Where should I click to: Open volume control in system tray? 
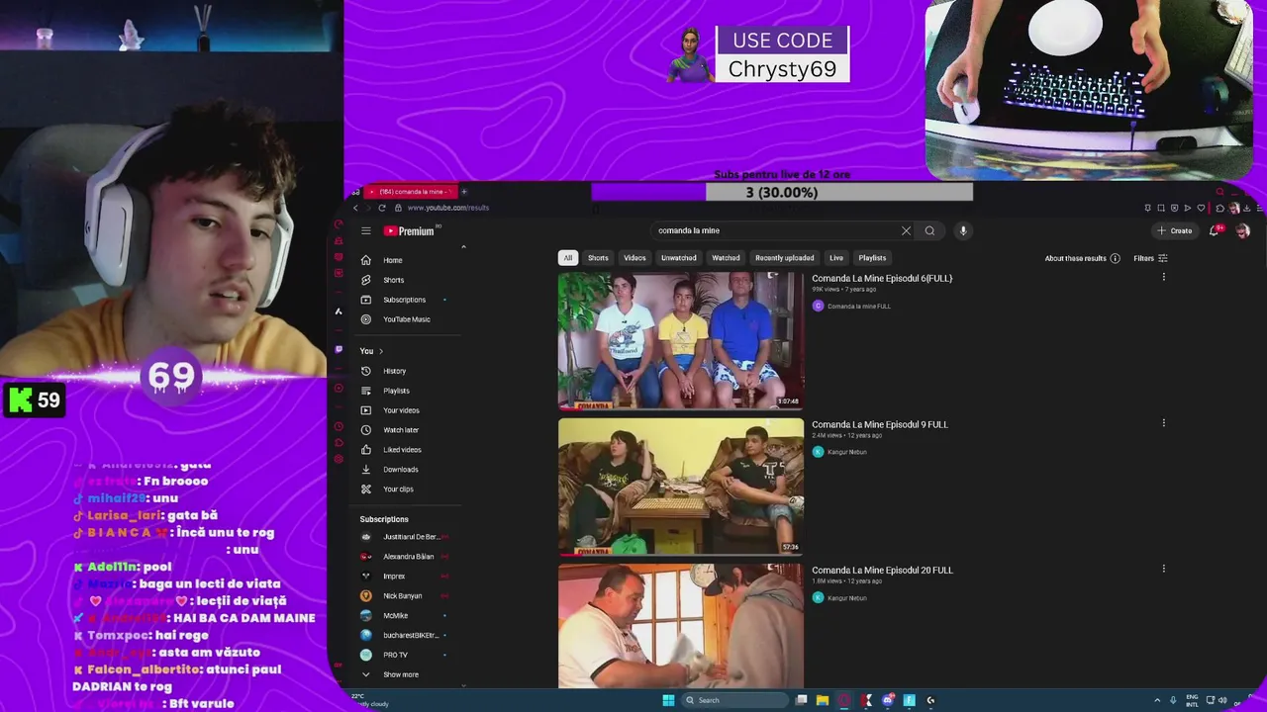click(x=1223, y=700)
